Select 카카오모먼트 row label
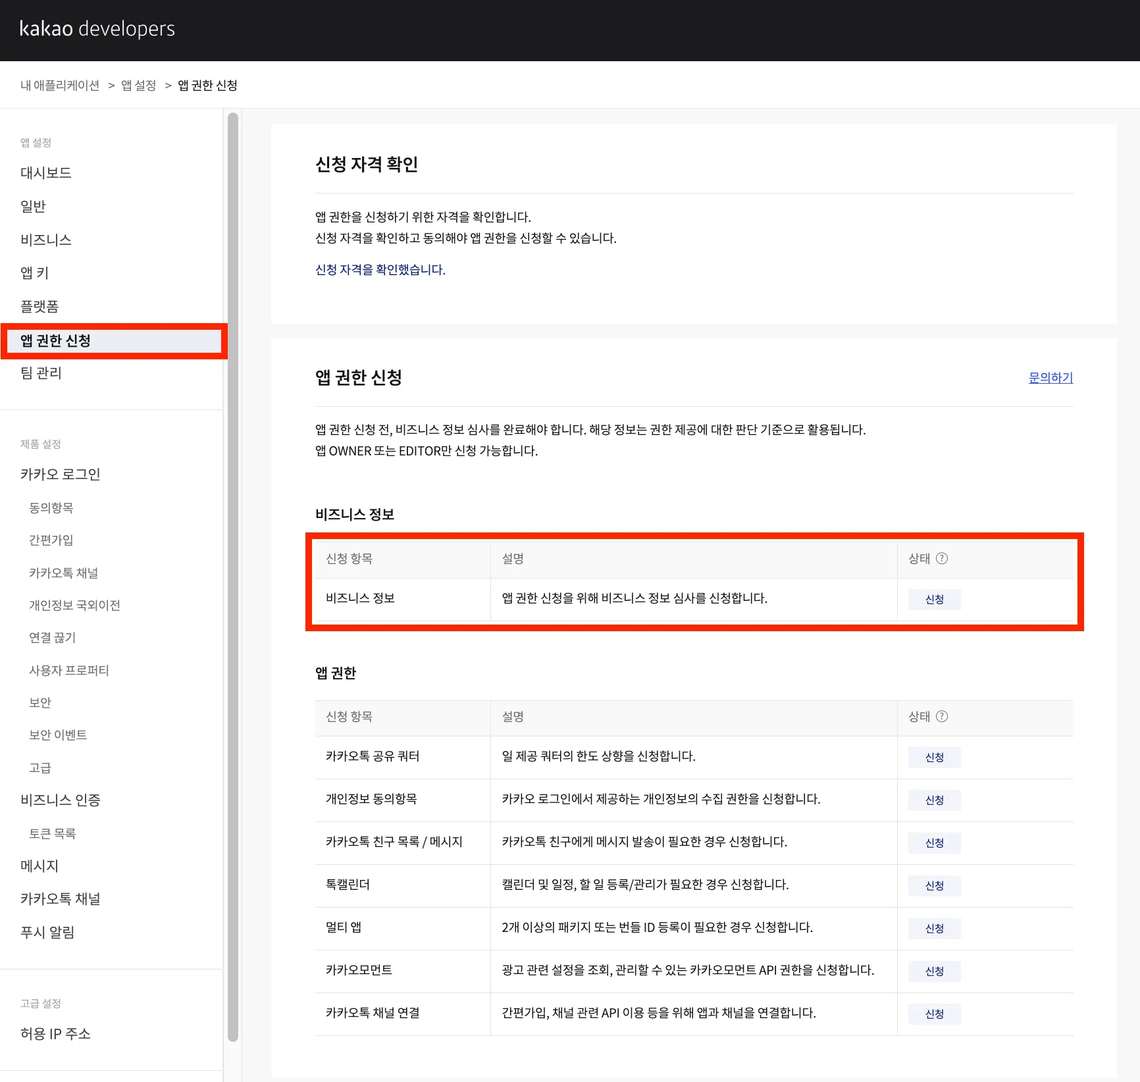Image resolution: width=1140 pixels, height=1082 pixels. tap(359, 969)
